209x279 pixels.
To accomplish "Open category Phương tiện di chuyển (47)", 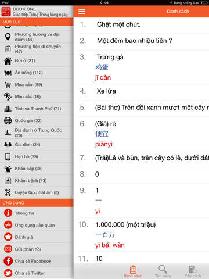I will point(37,49).
